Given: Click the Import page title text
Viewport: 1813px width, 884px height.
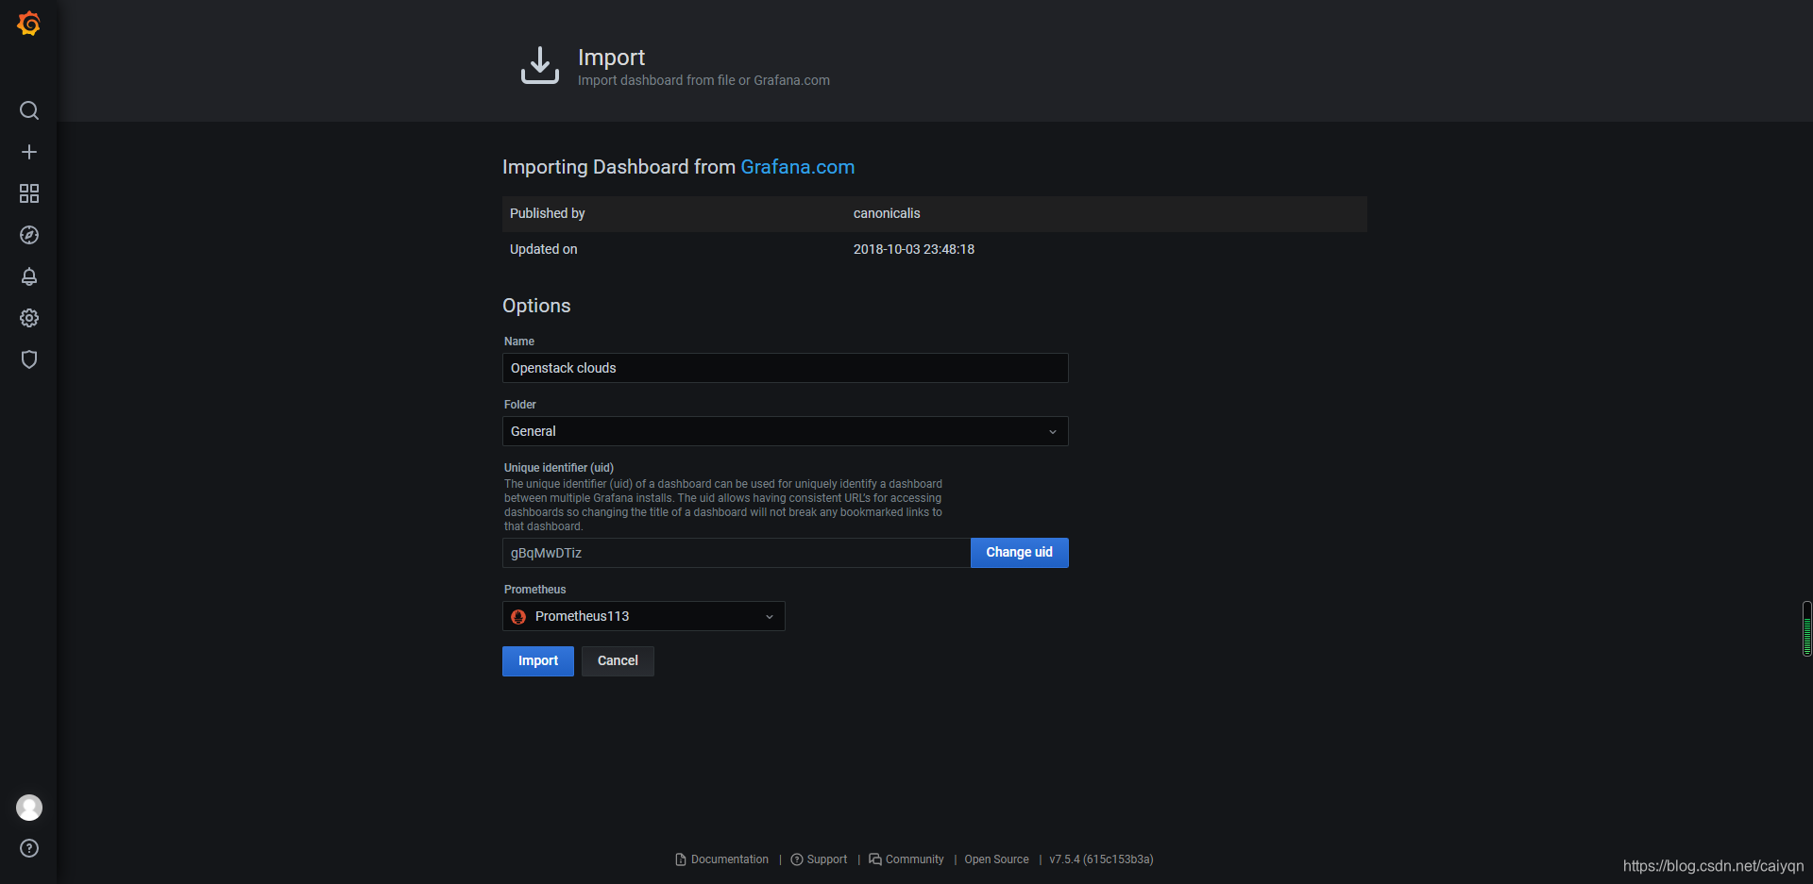Looking at the screenshot, I should click(612, 58).
